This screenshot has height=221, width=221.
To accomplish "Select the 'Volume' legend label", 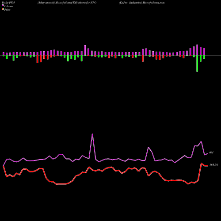I will click(8, 6).
